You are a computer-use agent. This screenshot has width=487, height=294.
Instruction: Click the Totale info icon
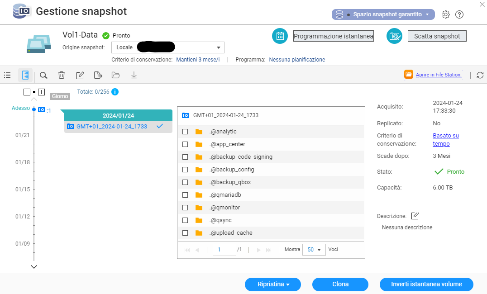(x=115, y=92)
